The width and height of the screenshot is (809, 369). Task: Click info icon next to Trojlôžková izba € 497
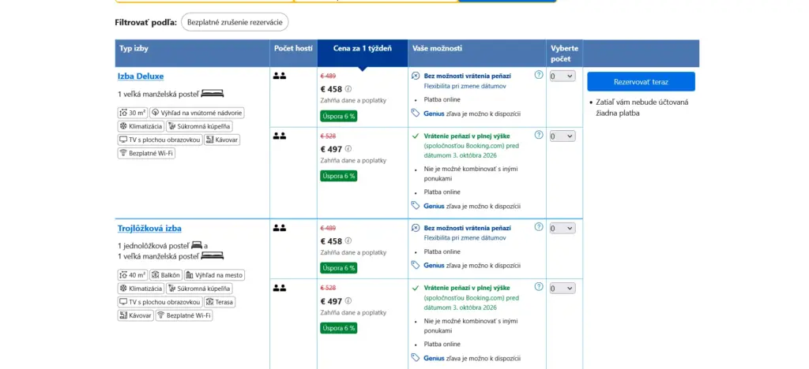[x=348, y=301]
